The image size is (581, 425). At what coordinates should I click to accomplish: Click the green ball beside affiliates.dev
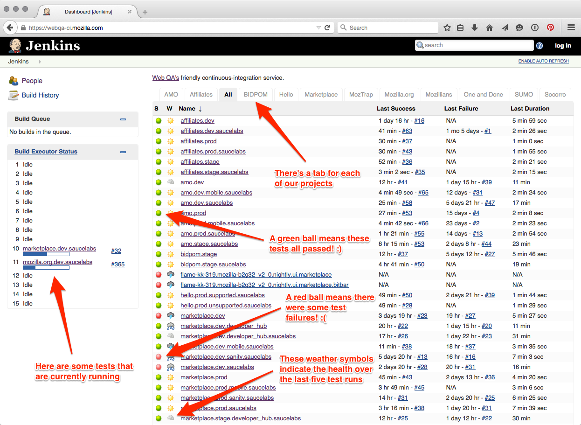(x=159, y=120)
